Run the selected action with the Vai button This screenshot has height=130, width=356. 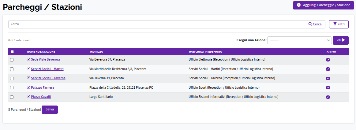pyautogui.click(x=341, y=40)
